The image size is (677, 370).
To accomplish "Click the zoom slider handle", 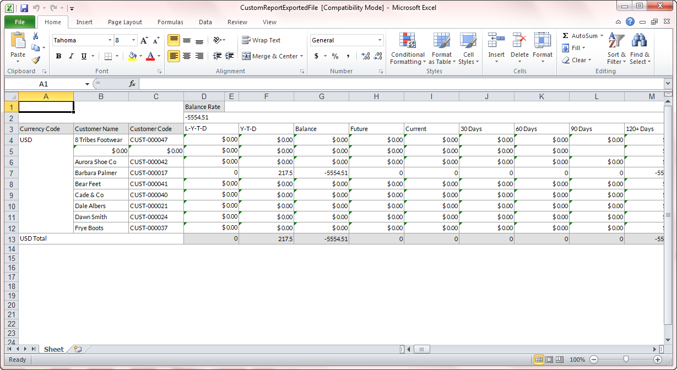I will point(626,359).
